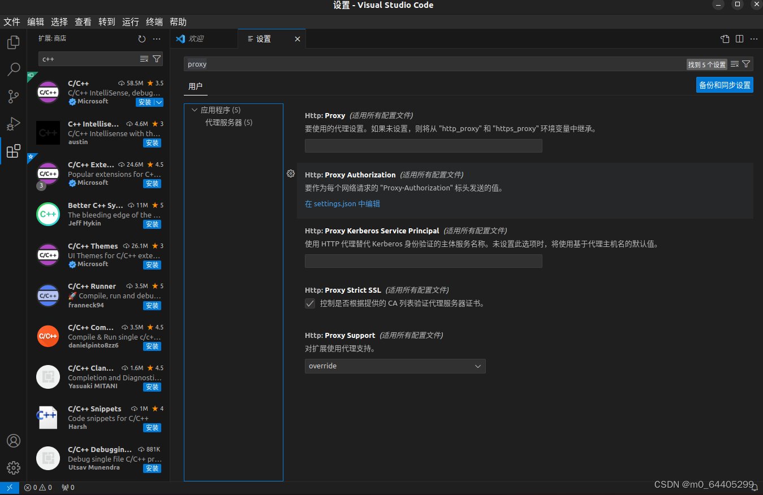This screenshot has height=495, width=763.
Task: Install the Better C++ Syntax extension
Action: pos(152,224)
